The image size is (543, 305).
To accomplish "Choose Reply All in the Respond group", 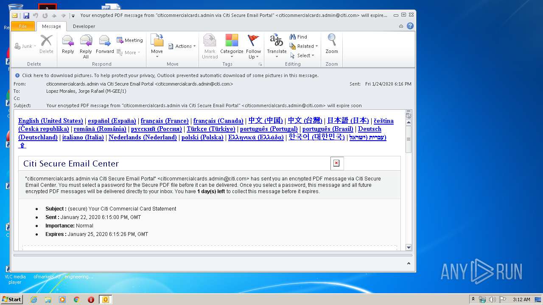I will 86,46.
